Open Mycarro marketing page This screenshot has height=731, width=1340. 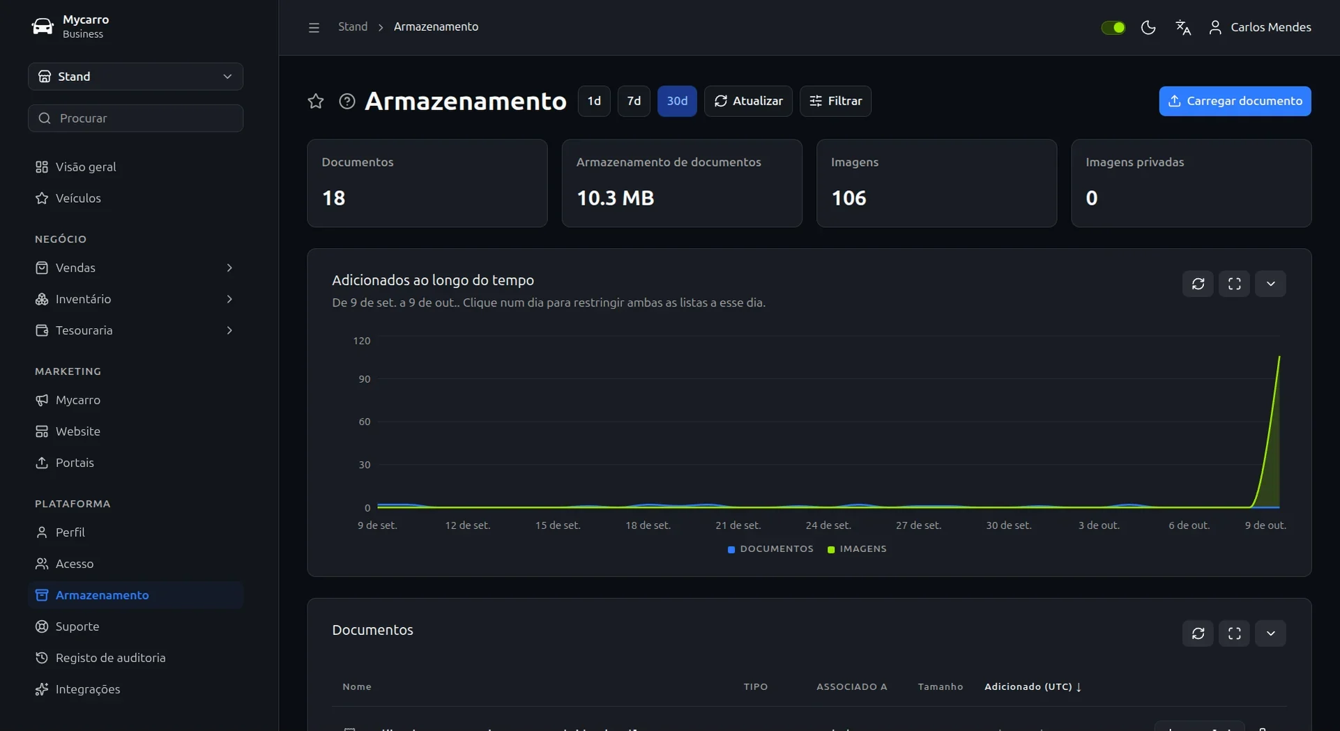[135, 400]
